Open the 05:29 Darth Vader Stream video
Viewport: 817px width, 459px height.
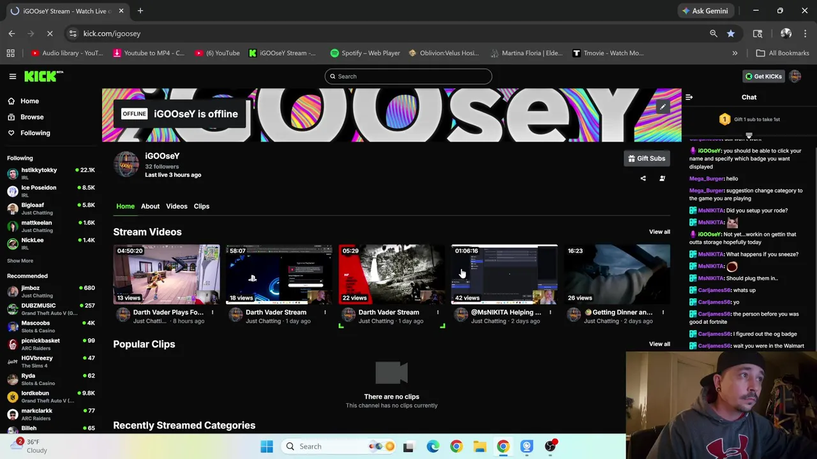[x=391, y=274]
